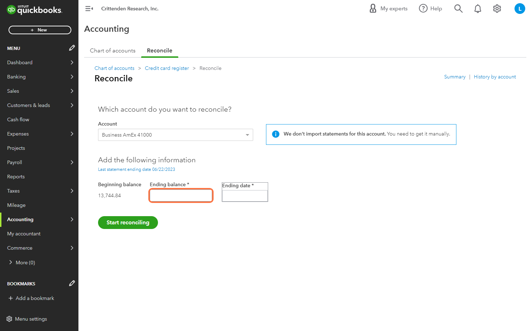The width and height of the screenshot is (532, 331).
Task: Click the L user profile avatar
Action: click(520, 9)
